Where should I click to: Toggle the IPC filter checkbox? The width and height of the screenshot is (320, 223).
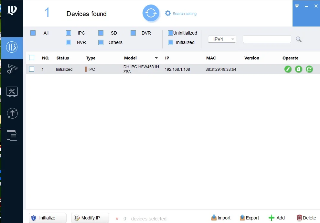point(69,33)
